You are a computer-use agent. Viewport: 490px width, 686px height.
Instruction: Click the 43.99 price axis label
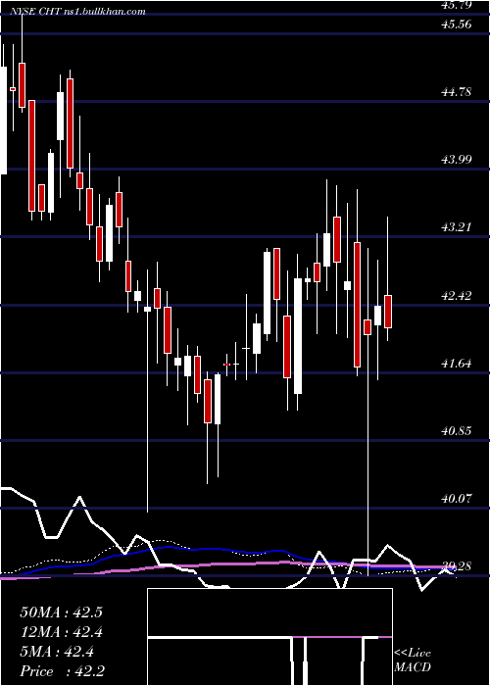pos(457,159)
